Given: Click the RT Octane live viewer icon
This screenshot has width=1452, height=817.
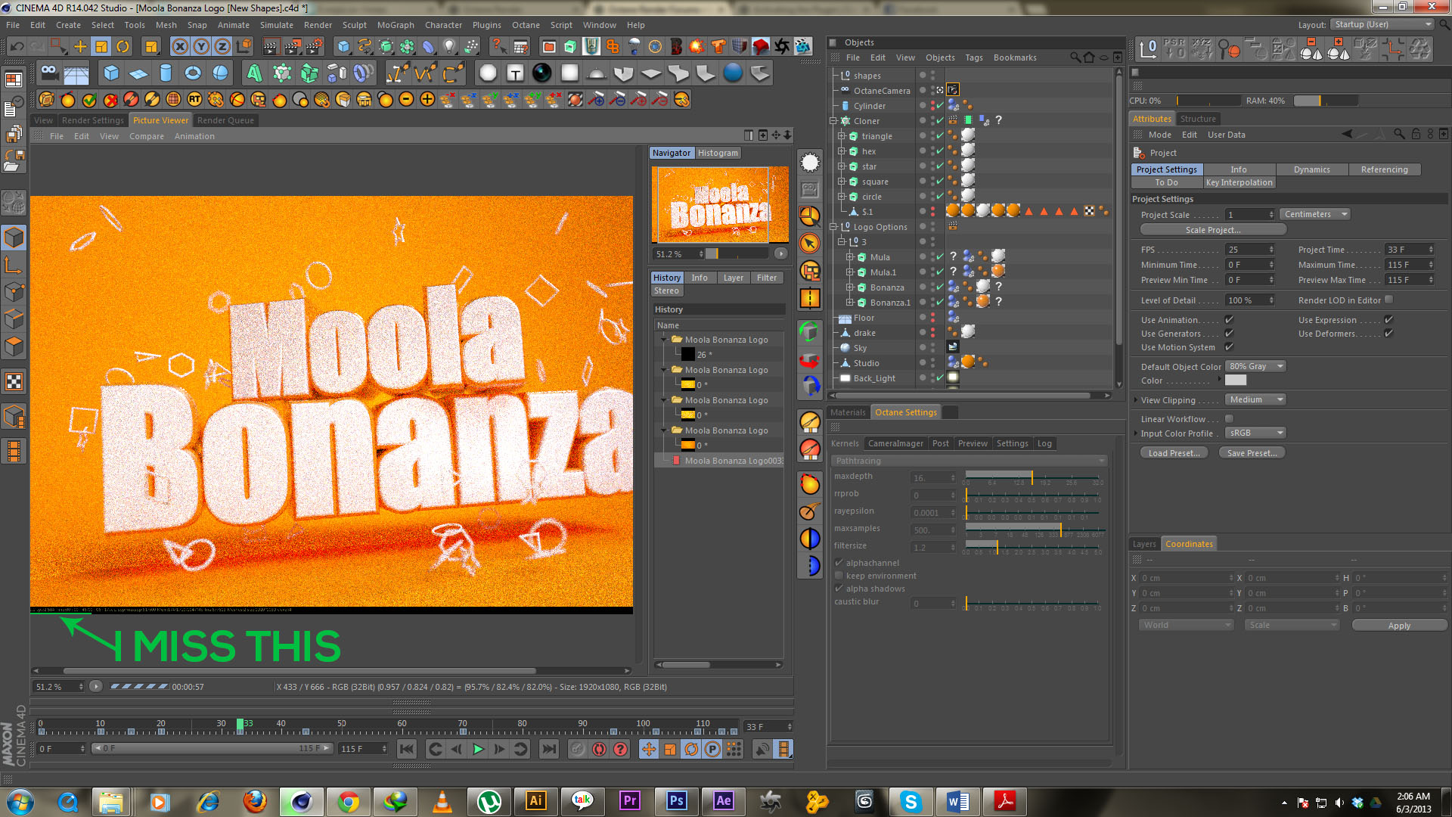Looking at the screenshot, I should pyautogui.click(x=194, y=99).
